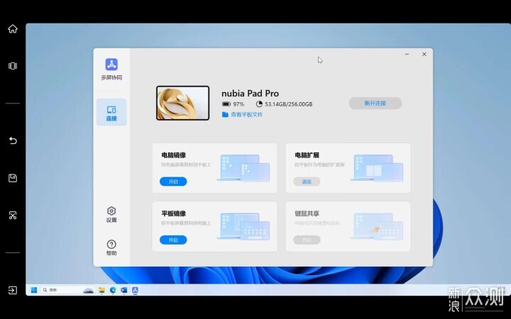Tap the exit icon at sidebar bottom

pyautogui.click(x=13, y=290)
